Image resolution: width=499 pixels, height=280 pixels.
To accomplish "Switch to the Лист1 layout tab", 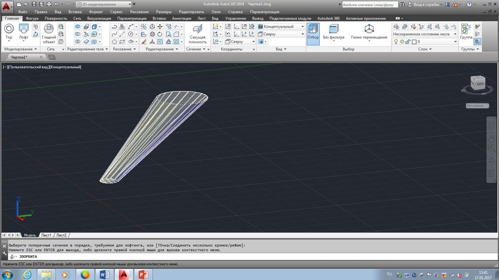I will click(46, 235).
